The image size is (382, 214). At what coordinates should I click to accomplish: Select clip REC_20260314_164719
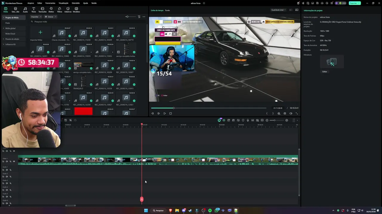click(126, 34)
